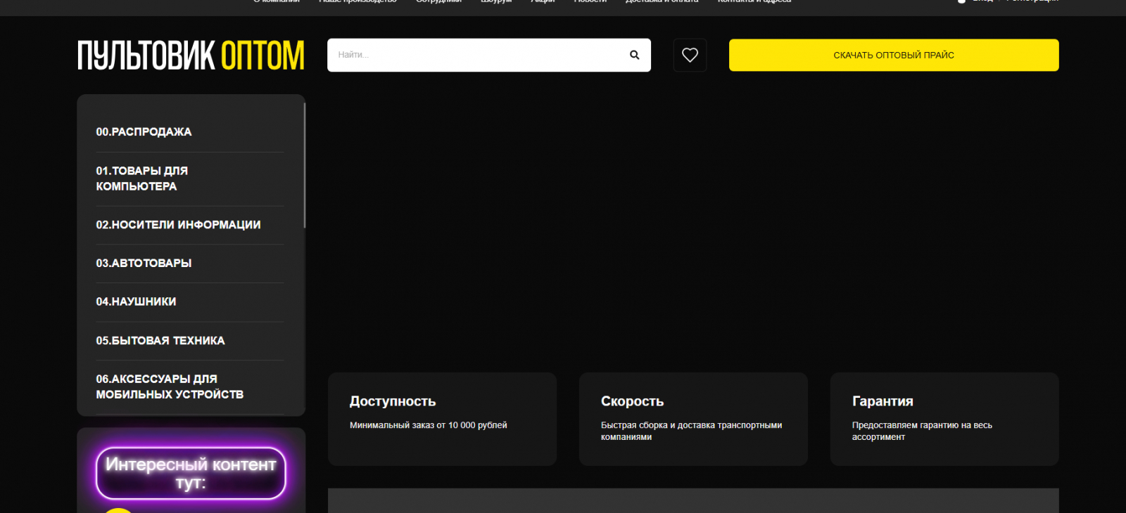Click text Предоставляем гарантию на весь ассортимент
Screen dimensions: 1126x513
point(922,431)
